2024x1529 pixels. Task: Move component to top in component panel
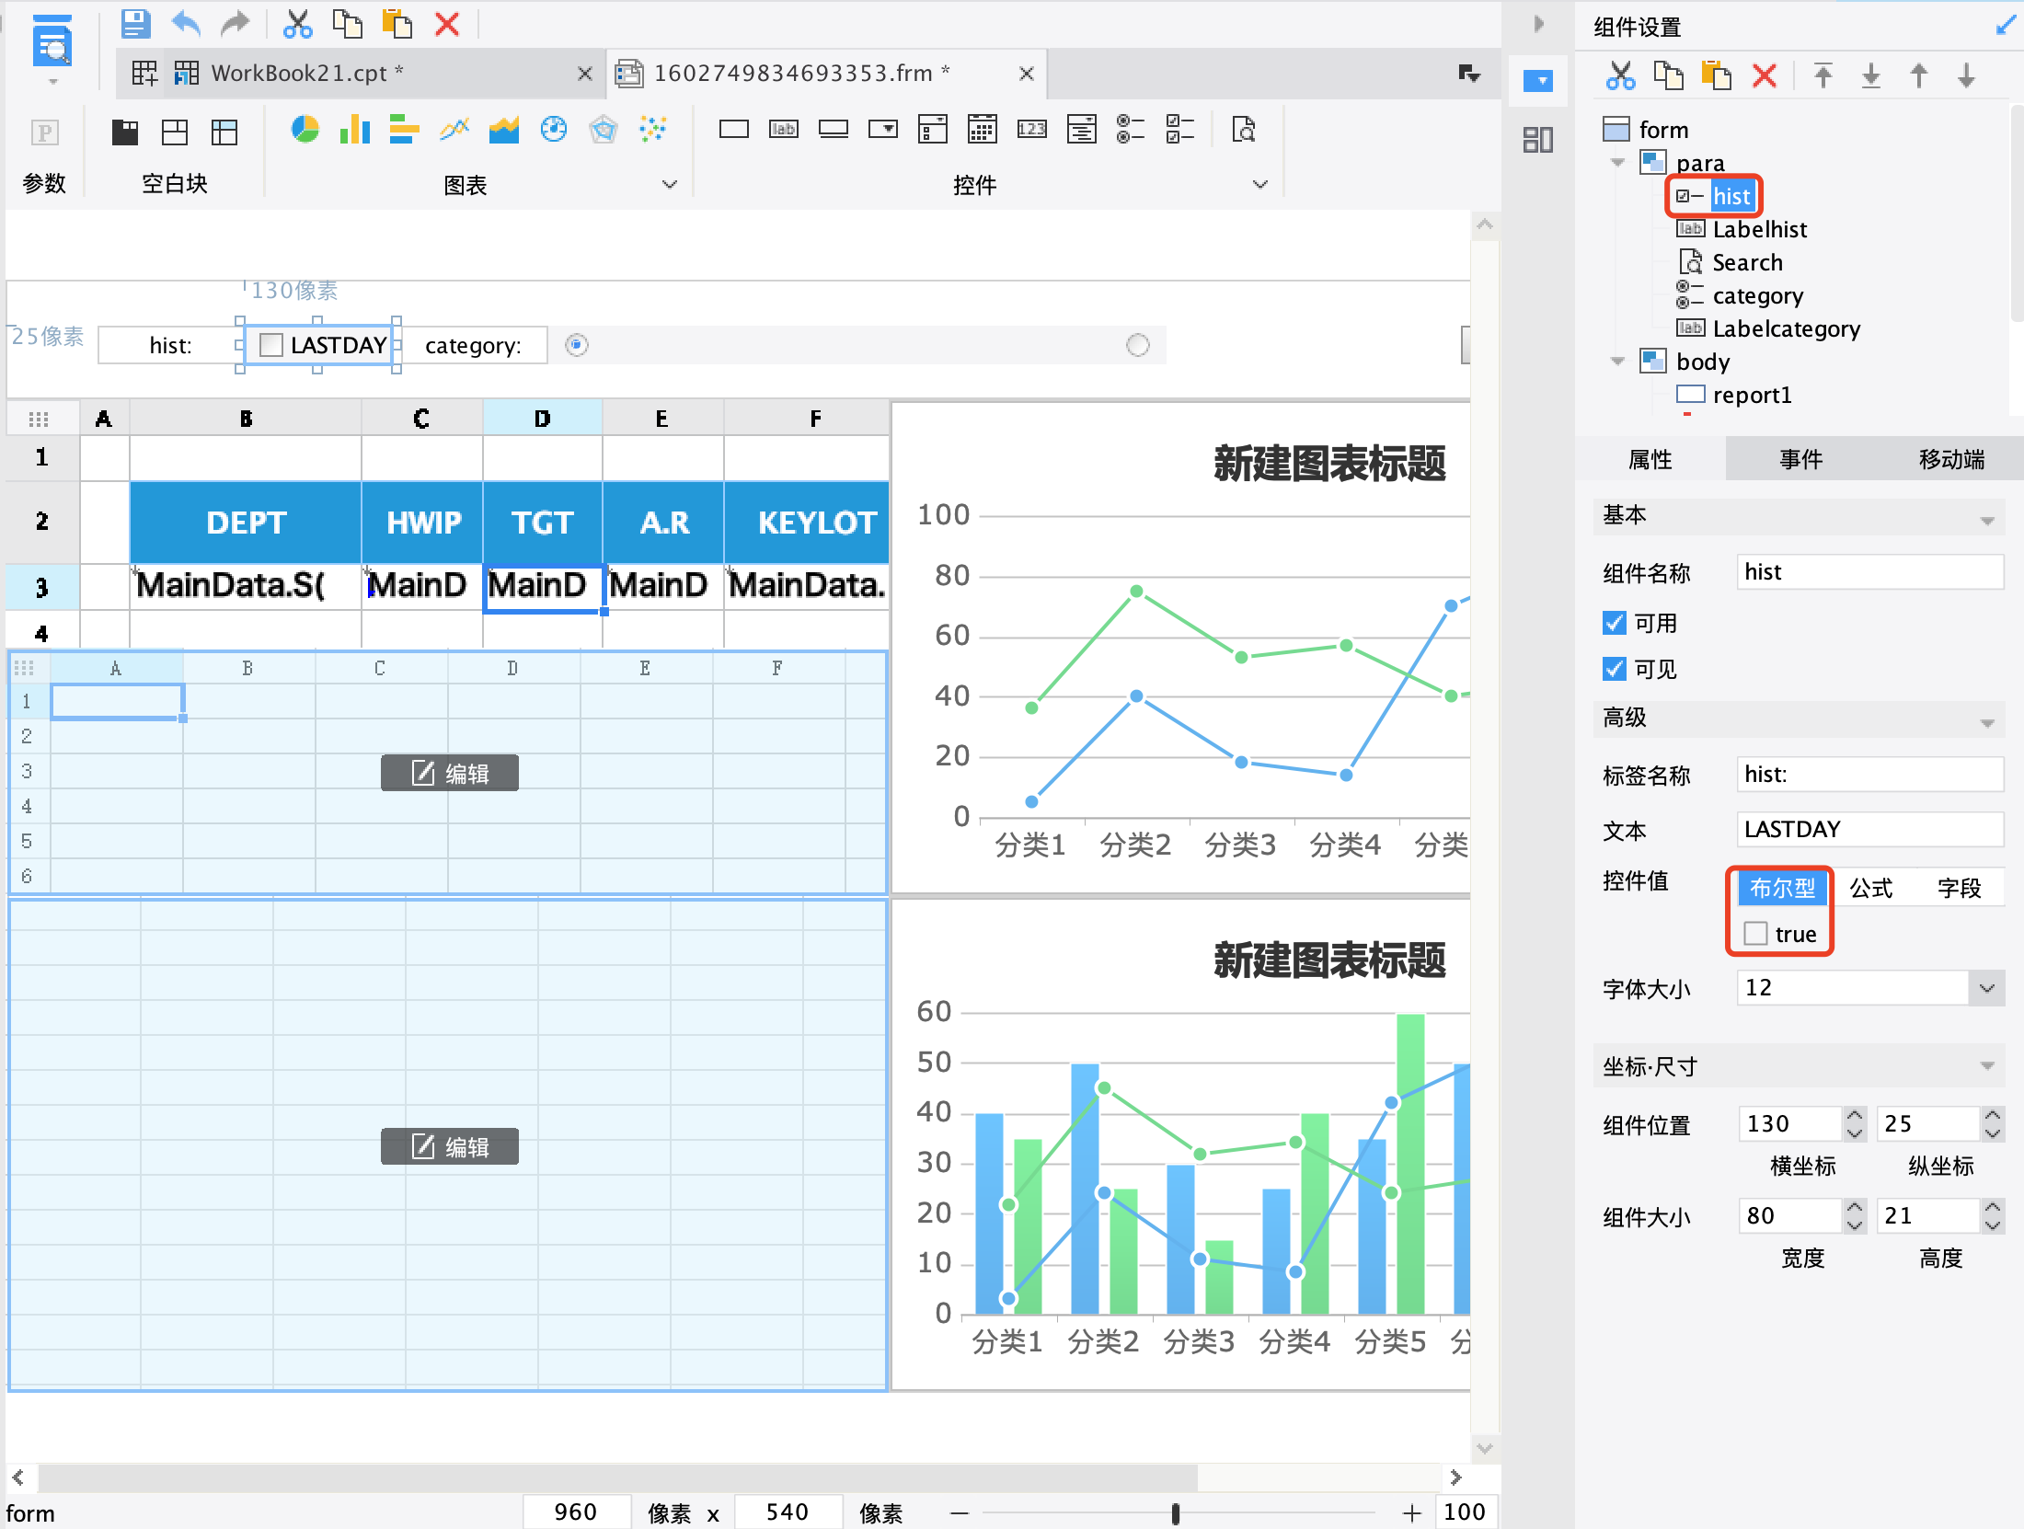[1823, 75]
